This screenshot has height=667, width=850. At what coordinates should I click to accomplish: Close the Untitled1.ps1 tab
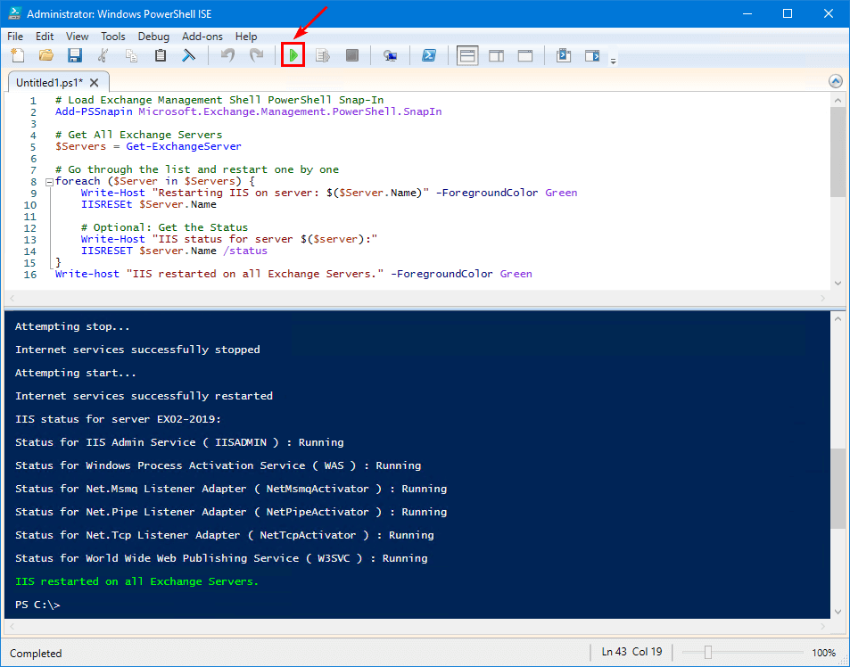(x=95, y=82)
